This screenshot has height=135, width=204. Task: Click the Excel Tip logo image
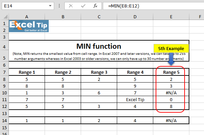click(29, 26)
